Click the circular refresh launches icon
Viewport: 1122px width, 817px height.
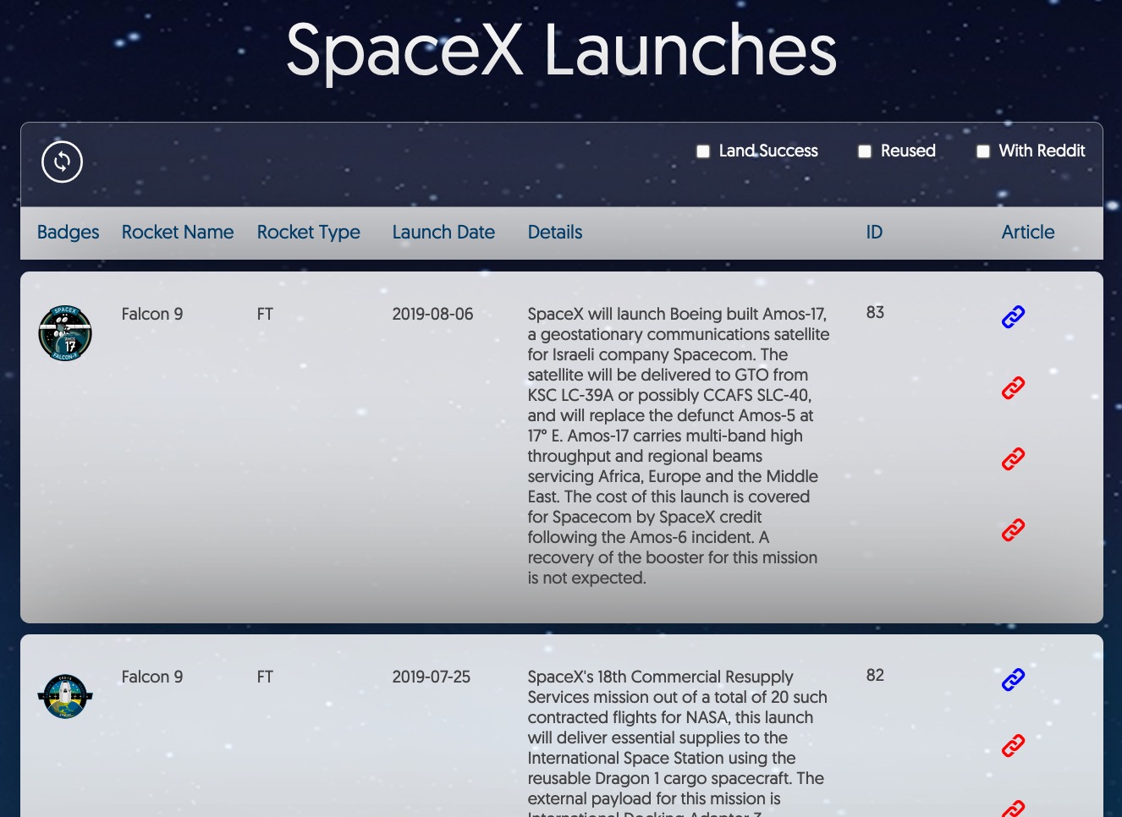tap(62, 162)
